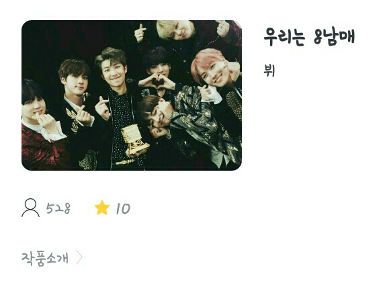
Task: Open the reader count next to the person icon
Action: tap(58, 208)
